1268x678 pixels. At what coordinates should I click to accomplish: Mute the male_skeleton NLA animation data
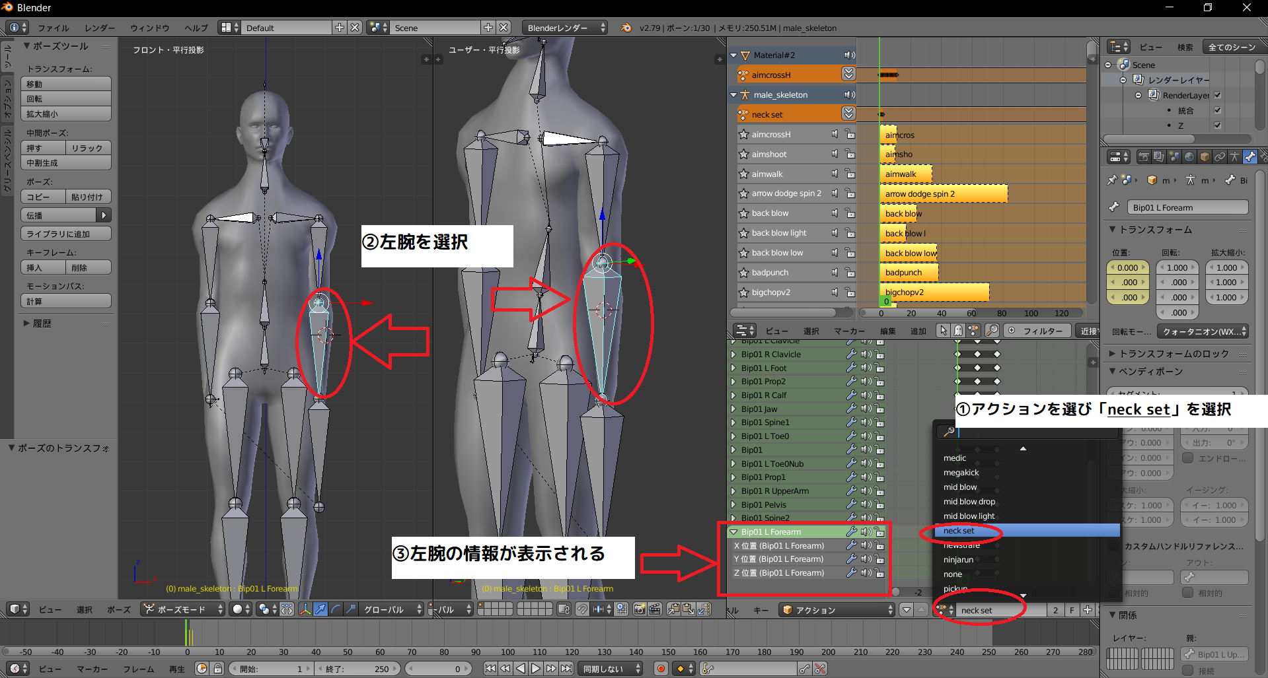pyautogui.click(x=849, y=94)
